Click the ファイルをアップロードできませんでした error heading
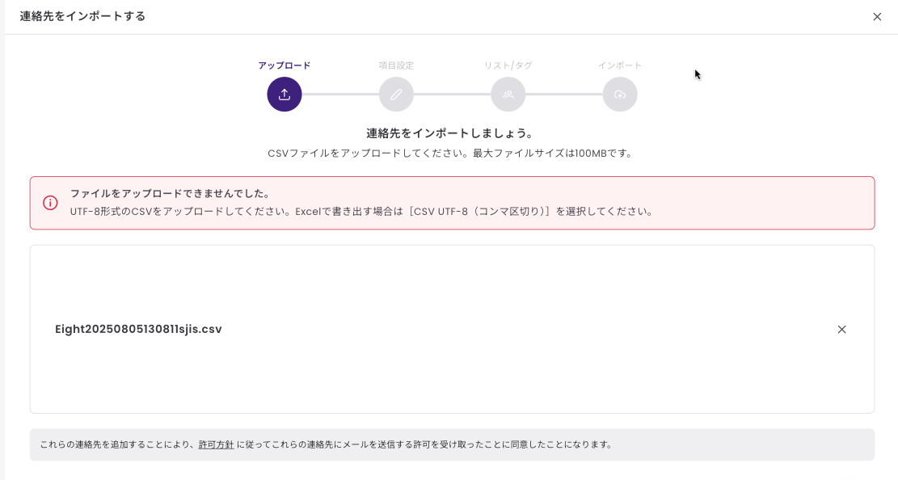The image size is (898, 480). tap(170, 194)
